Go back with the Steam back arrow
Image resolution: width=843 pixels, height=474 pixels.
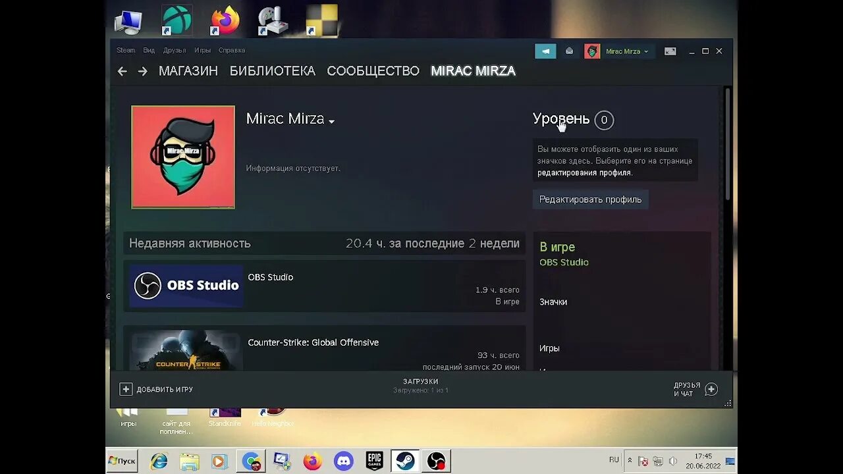122,71
